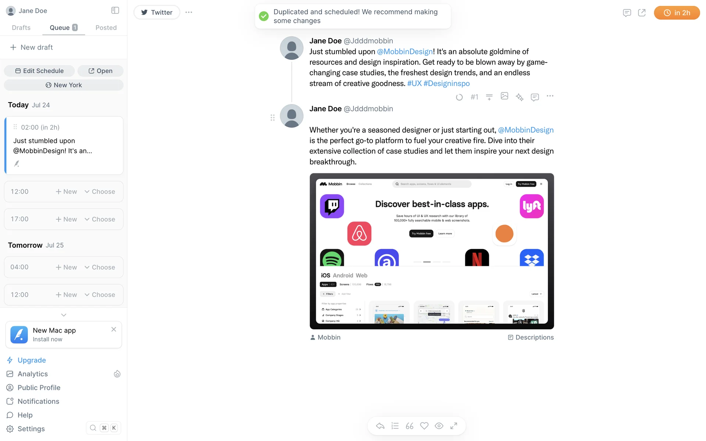The image size is (706, 441).
Task: Open the AI sparkle assistant icon
Action: (519, 97)
